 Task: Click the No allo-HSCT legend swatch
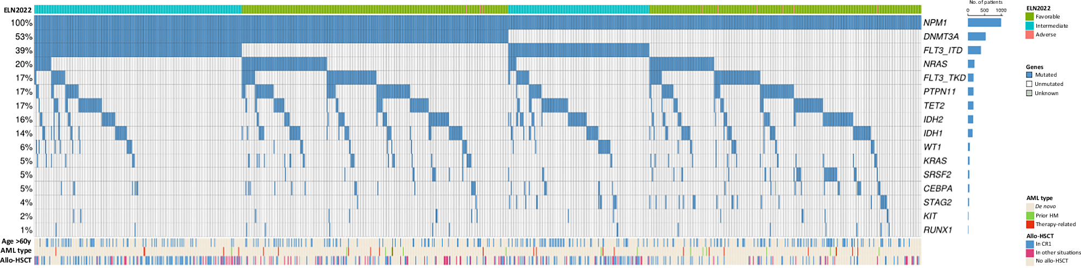(1030, 261)
